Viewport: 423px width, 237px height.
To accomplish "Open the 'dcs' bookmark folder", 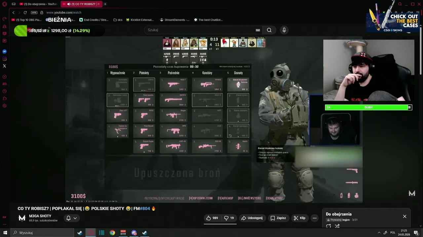I will (x=118, y=20).
